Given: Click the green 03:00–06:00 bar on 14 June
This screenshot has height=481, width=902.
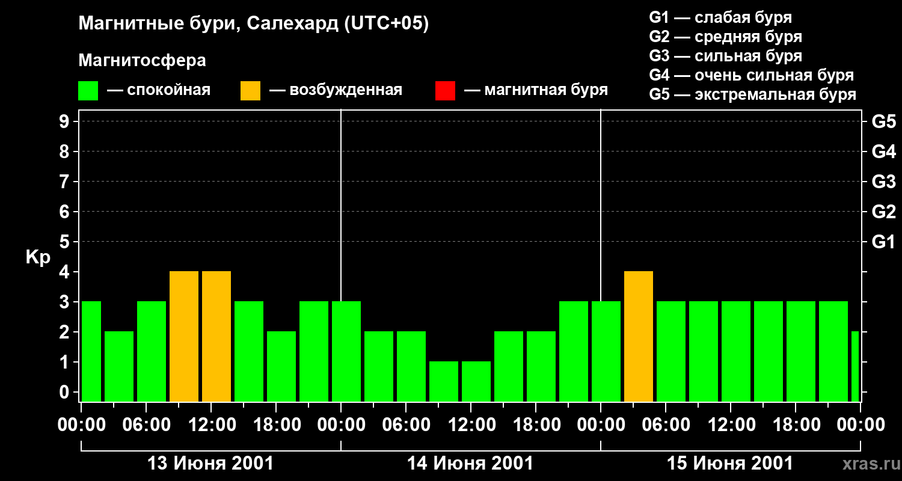Looking at the screenshot, I should coord(379,367).
